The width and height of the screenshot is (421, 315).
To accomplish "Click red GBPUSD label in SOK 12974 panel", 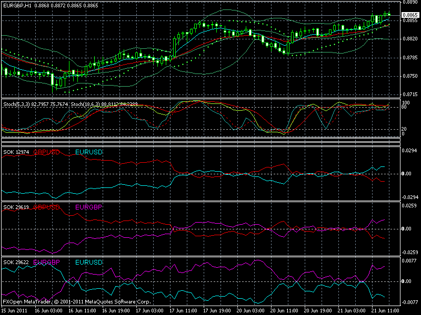I will coord(46,152).
